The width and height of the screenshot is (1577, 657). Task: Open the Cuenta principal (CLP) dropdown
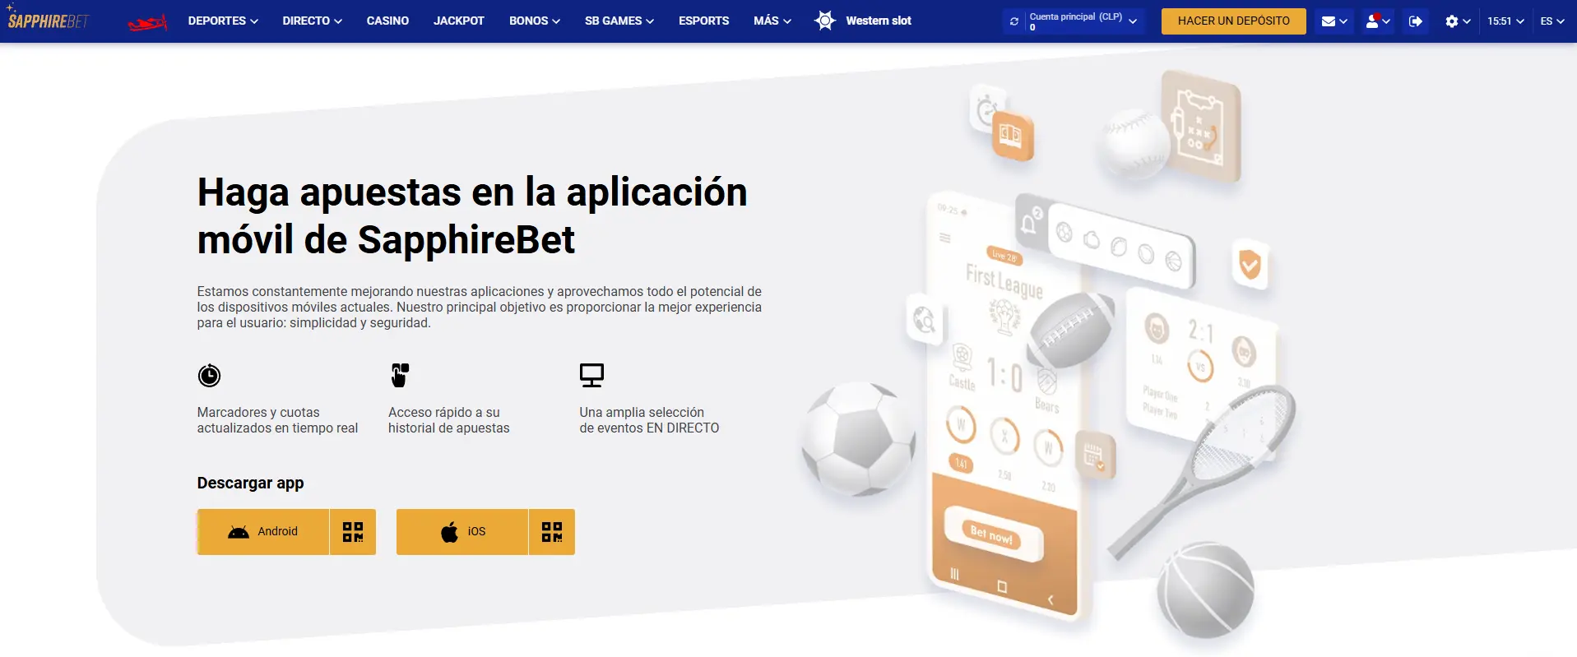(1083, 21)
